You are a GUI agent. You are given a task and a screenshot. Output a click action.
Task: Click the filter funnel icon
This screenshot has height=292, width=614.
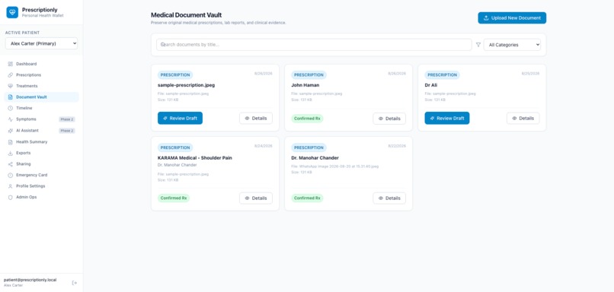tap(478, 45)
